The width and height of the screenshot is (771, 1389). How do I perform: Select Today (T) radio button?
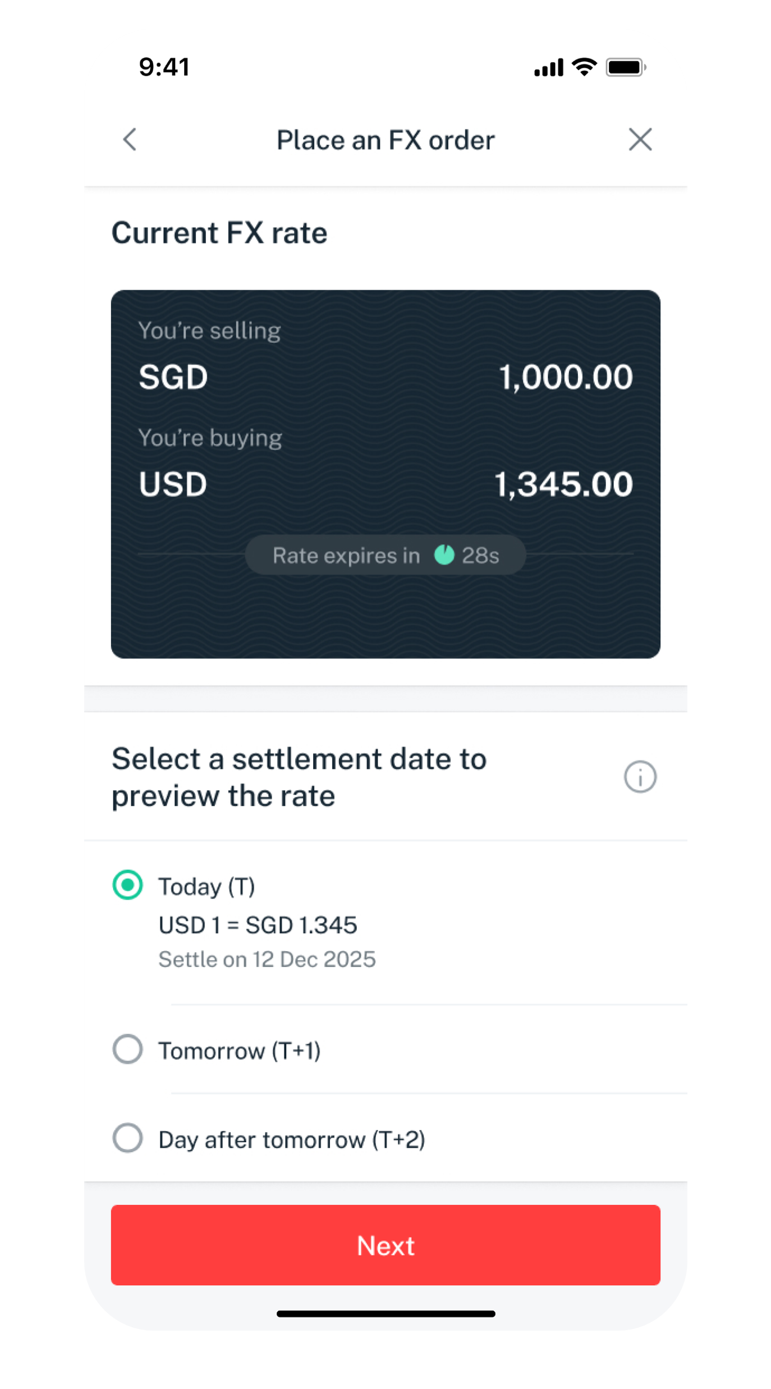[128, 885]
